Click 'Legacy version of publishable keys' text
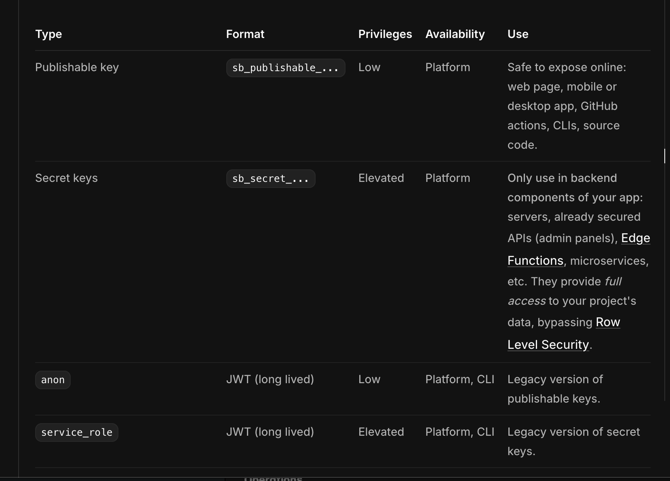This screenshot has width=670, height=481. click(x=555, y=389)
